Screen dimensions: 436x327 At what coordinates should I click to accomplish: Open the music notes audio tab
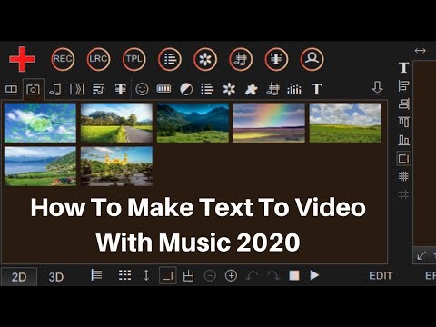point(55,89)
